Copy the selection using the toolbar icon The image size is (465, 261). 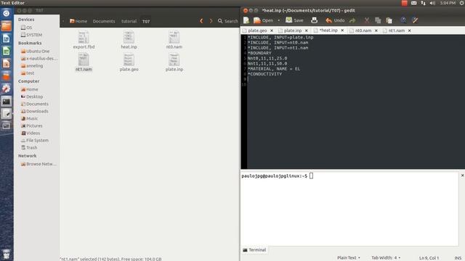click(x=378, y=20)
